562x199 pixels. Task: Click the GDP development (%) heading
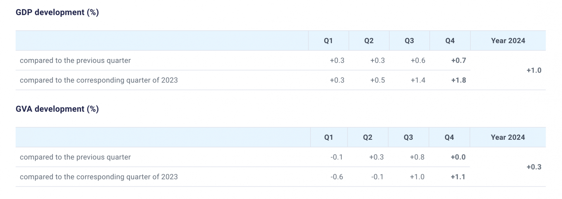click(57, 12)
